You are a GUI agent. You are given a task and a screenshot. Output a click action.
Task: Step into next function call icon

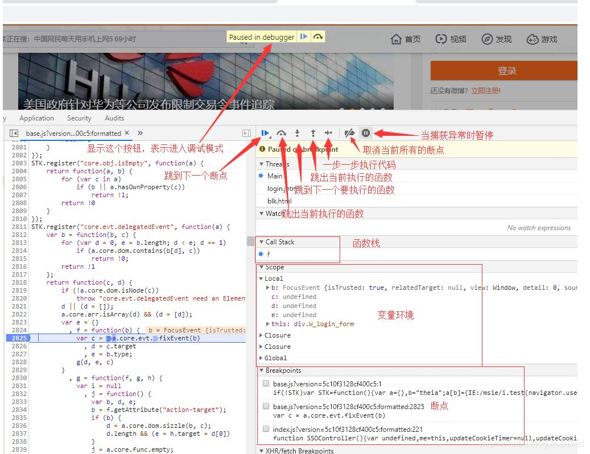(x=297, y=133)
